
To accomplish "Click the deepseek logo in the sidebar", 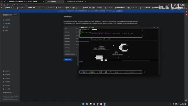I will pos(7,15).
